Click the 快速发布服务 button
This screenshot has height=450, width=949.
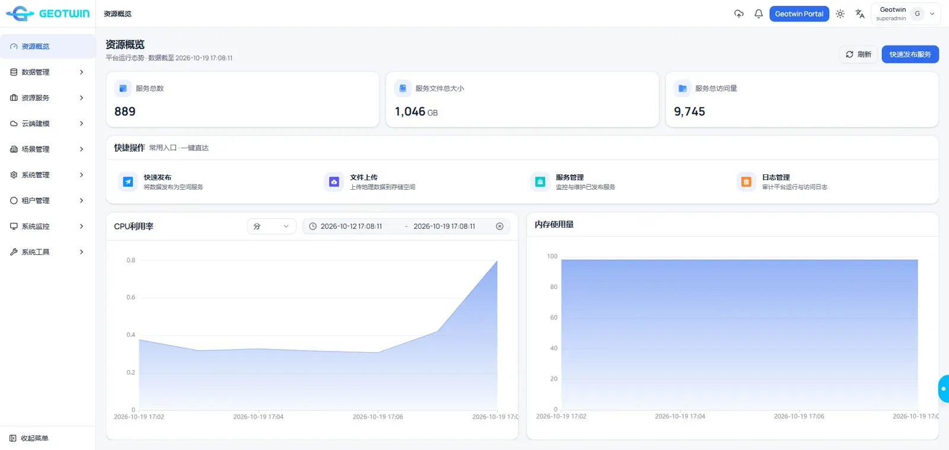pyautogui.click(x=910, y=55)
